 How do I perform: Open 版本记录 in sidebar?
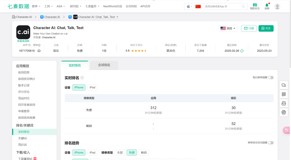tap(24, 85)
